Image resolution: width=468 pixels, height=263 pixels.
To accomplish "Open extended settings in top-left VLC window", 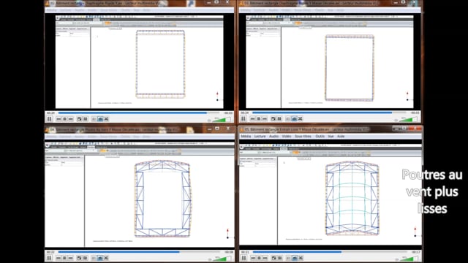I will [x=86, y=119].
